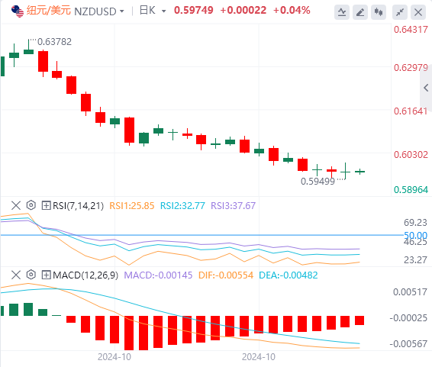432x367 pixels.
Task: Click the current price 0.59749
Action: point(194,11)
